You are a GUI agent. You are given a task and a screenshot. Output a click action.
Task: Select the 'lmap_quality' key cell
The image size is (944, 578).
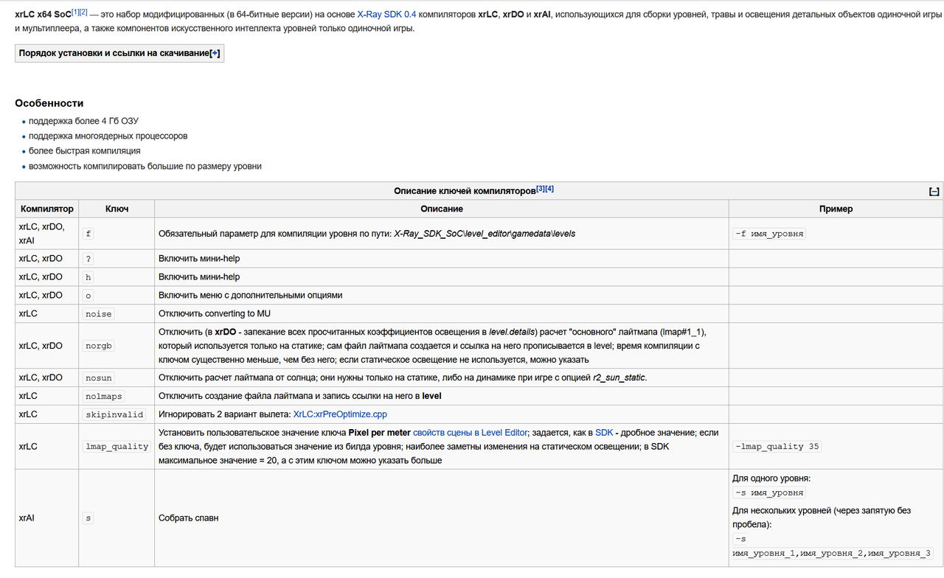[117, 447]
